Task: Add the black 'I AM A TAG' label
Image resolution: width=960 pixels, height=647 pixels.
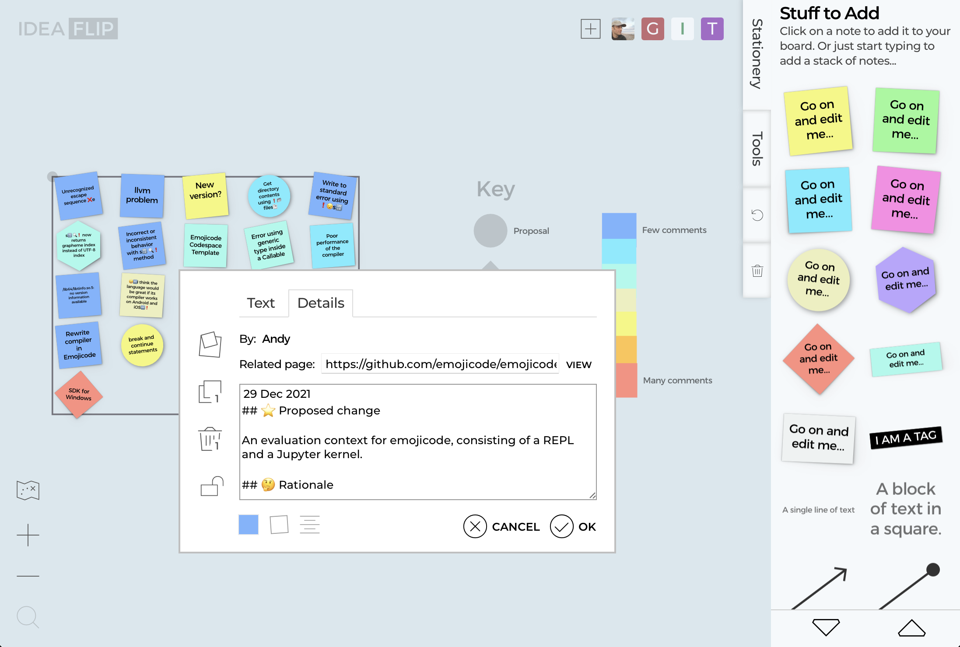Action: pyautogui.click(x=906, y=437)
